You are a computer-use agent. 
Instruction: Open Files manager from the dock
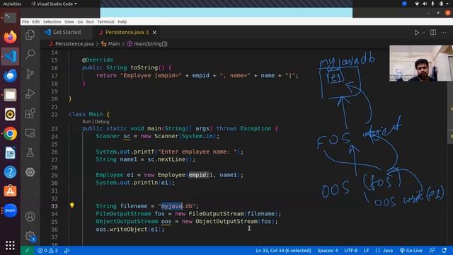coord(10,95)
